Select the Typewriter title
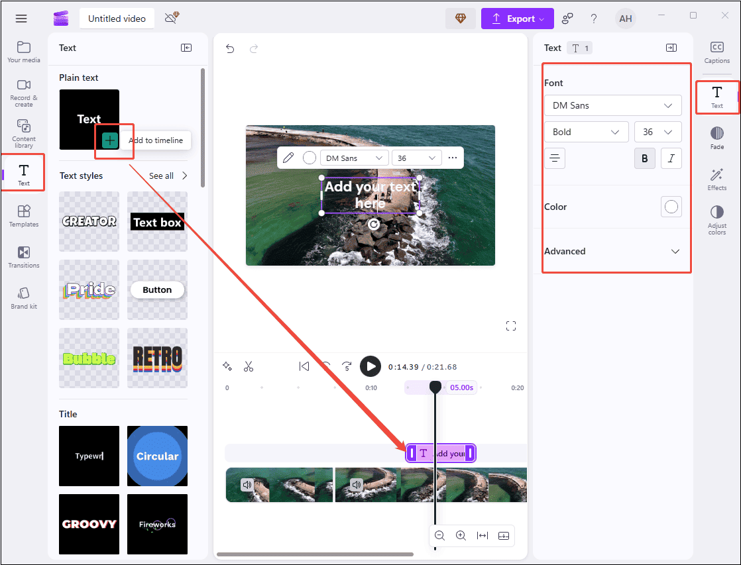Screen dimensions: 741x565 pos(89,456)
